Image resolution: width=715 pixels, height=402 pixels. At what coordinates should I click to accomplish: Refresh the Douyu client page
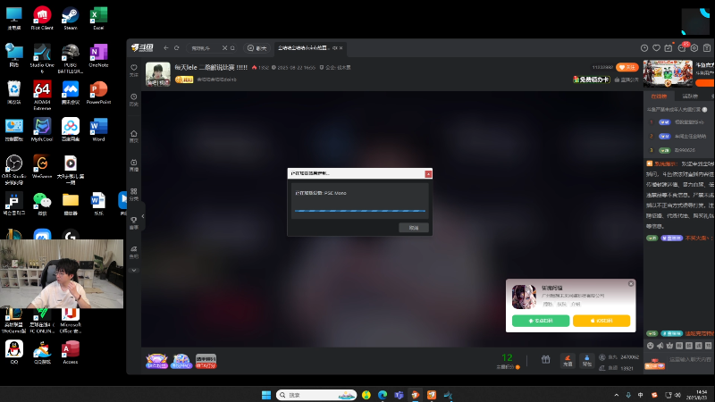pyautogui.click(x=177, y=48)
